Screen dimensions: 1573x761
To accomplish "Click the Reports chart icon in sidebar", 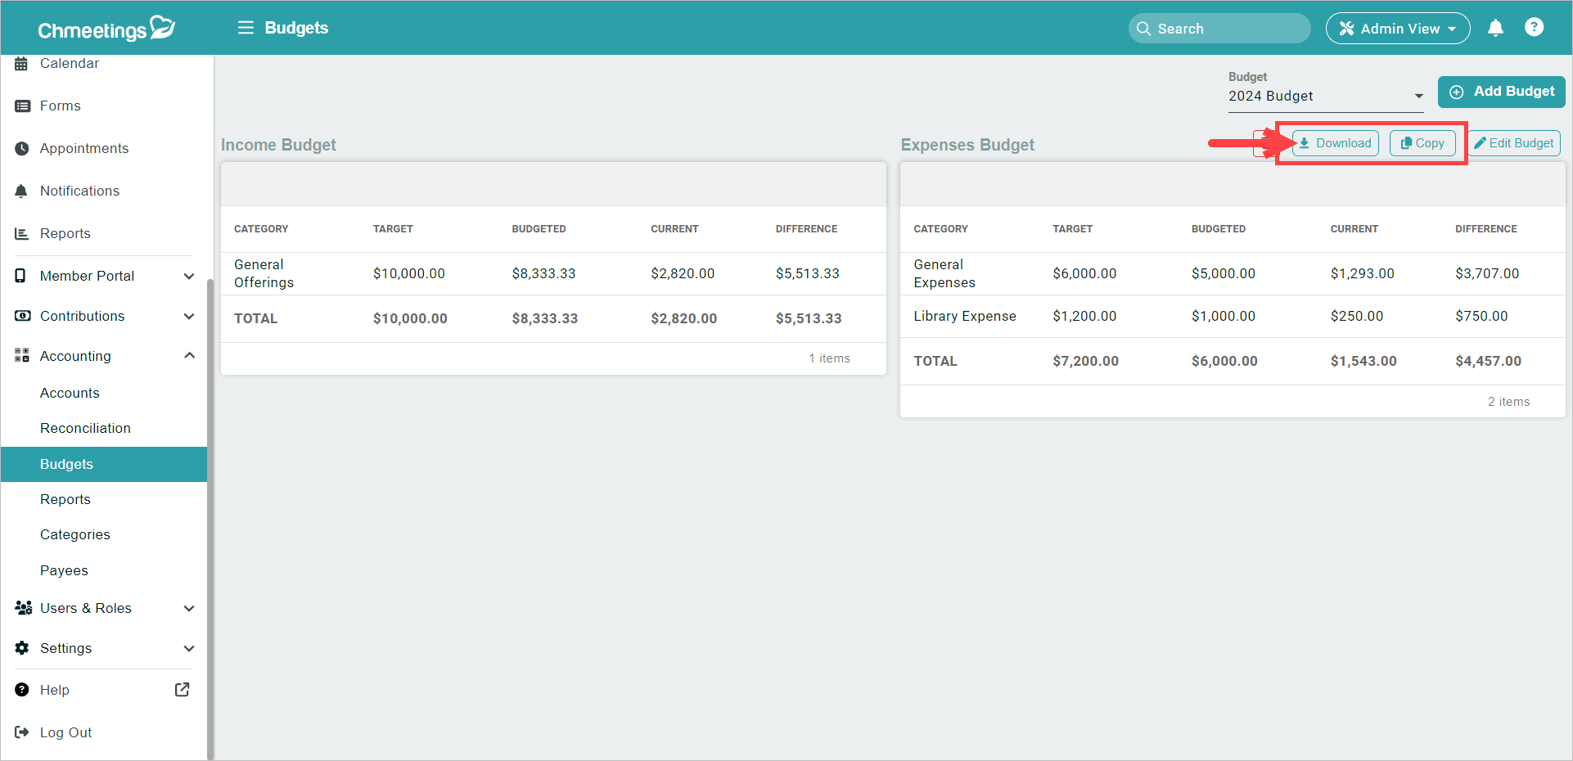I will (22, 233).
